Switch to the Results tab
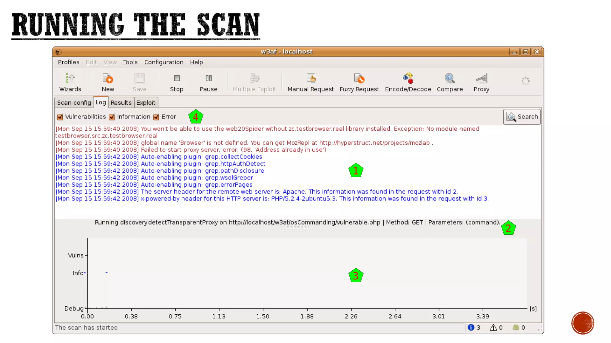611x343 pixels. (x=121, y=103)
